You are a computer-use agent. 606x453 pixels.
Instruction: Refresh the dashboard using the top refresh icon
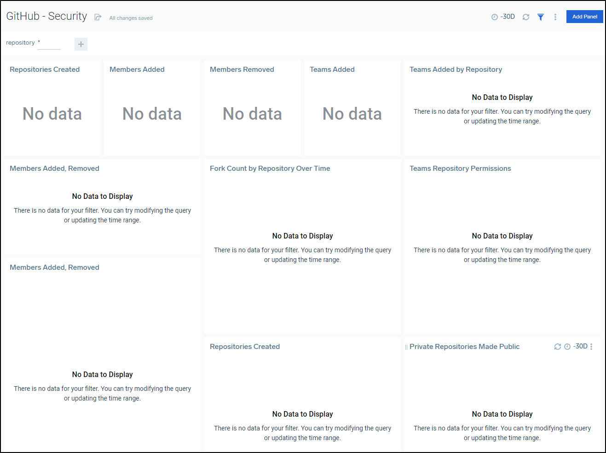(526, 17)
